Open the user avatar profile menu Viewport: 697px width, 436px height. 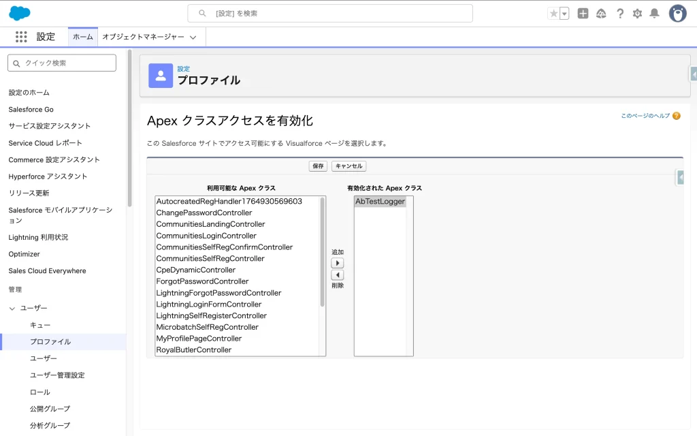(677, 14)
